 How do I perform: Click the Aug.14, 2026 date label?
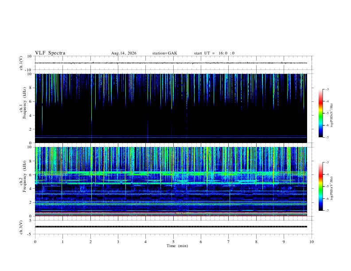point(124,53)
